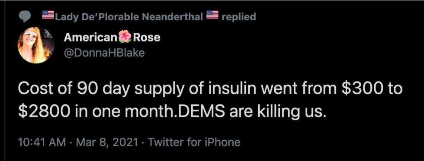Image resolution: width=424 pixels, height=161 pixels.
Task: Click the word "Rose" in display name
Action: pyautogui.click(x=146, y=38)
